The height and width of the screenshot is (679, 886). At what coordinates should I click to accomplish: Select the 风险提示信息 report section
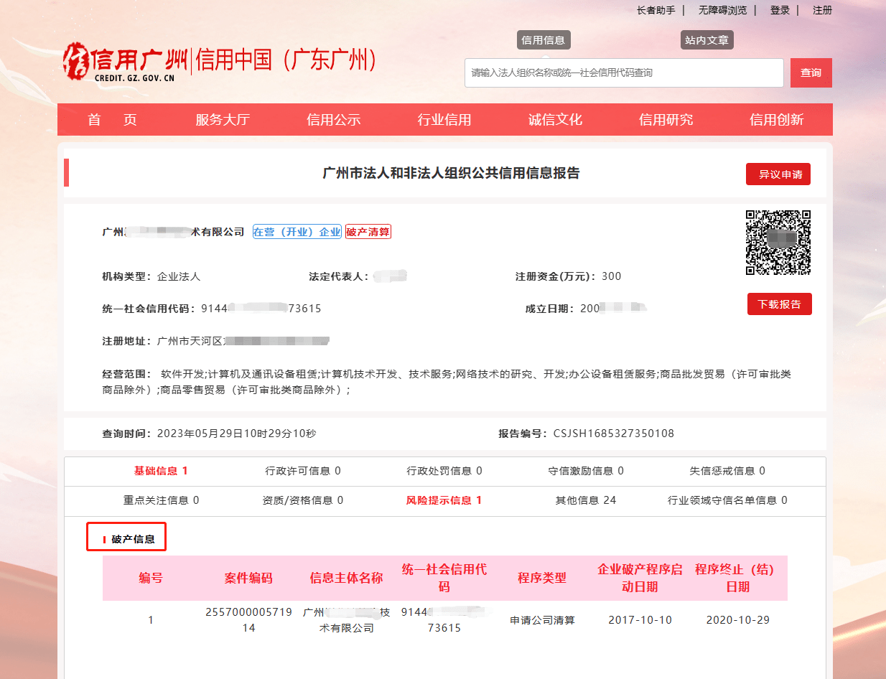[443, 500]
